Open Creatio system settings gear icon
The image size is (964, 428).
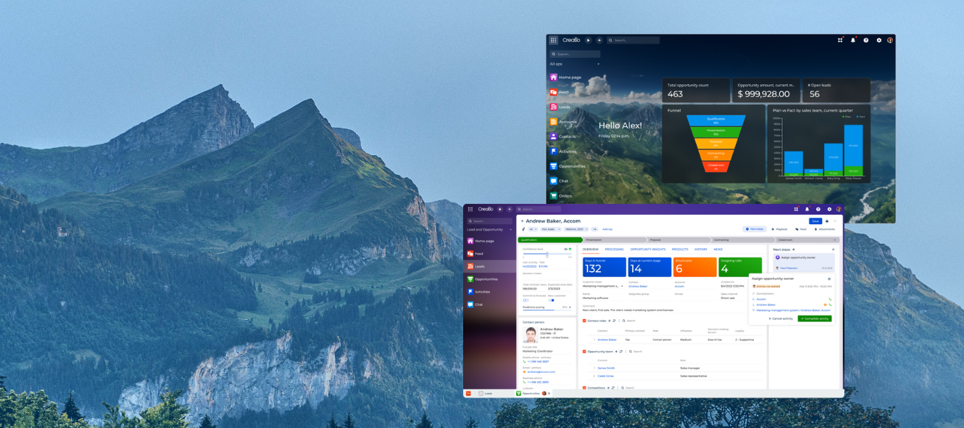(878, 41)
